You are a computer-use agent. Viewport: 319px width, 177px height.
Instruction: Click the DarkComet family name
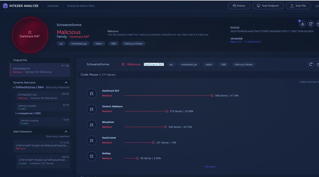[x=109, y=138]
